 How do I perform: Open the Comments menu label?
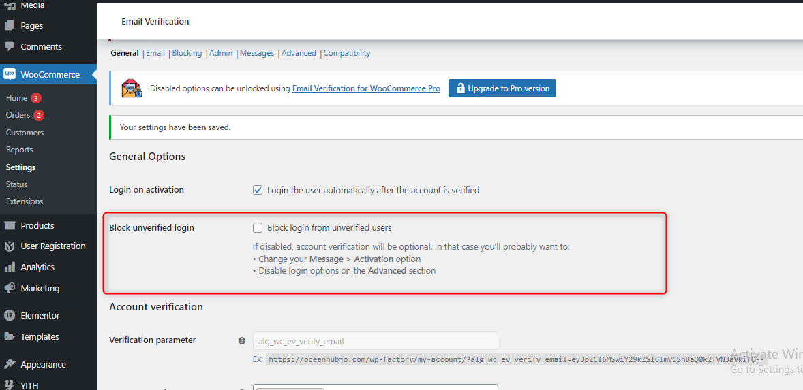pyautogui.click(x=42, y=46)
